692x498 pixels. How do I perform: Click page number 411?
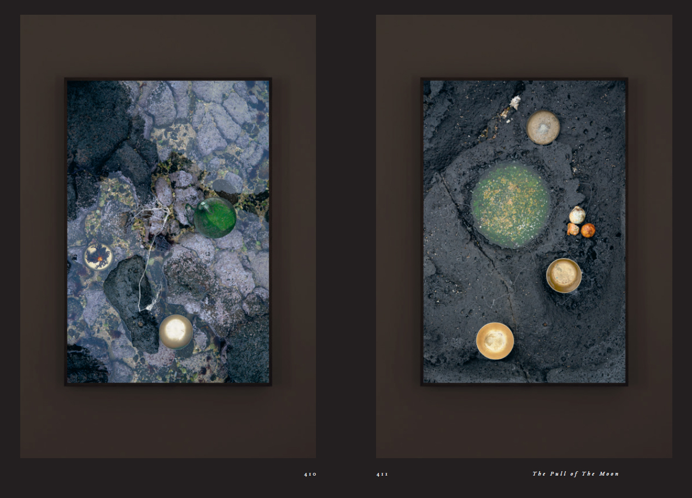[x=382, y=474]
